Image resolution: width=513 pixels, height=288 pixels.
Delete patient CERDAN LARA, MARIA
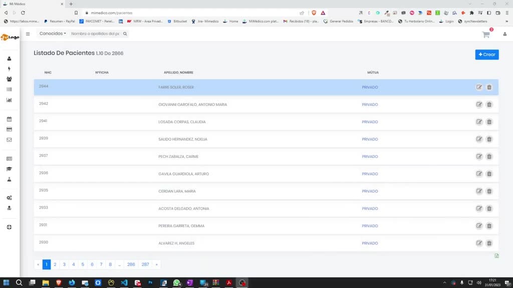[x=489, y=191]
